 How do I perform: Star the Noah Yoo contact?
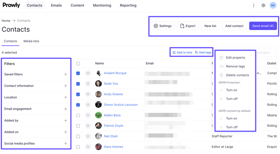(88, 84)
